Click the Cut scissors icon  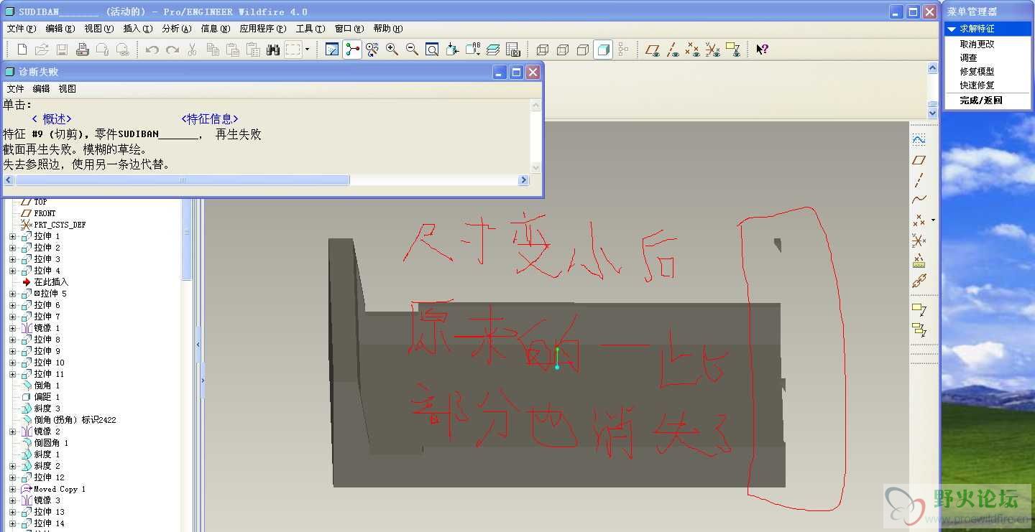[192, 50]
